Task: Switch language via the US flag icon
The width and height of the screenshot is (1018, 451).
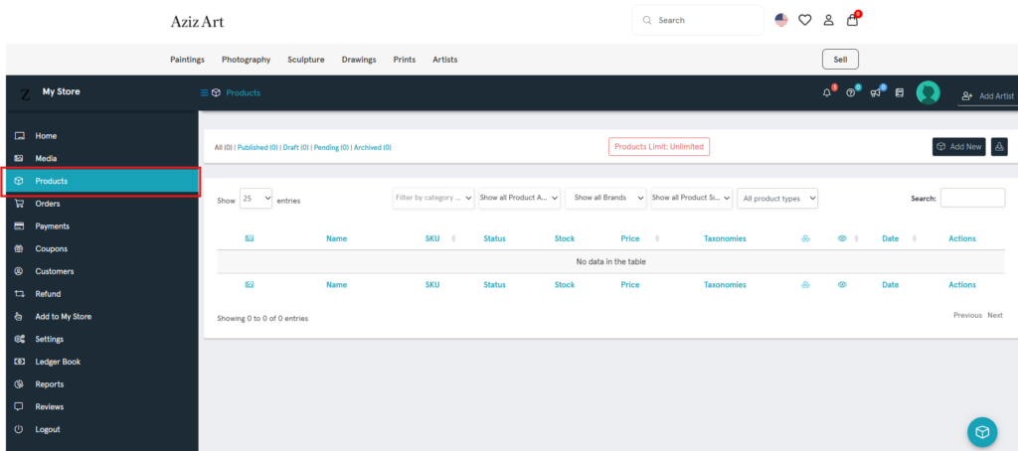Action: point(781,20)
